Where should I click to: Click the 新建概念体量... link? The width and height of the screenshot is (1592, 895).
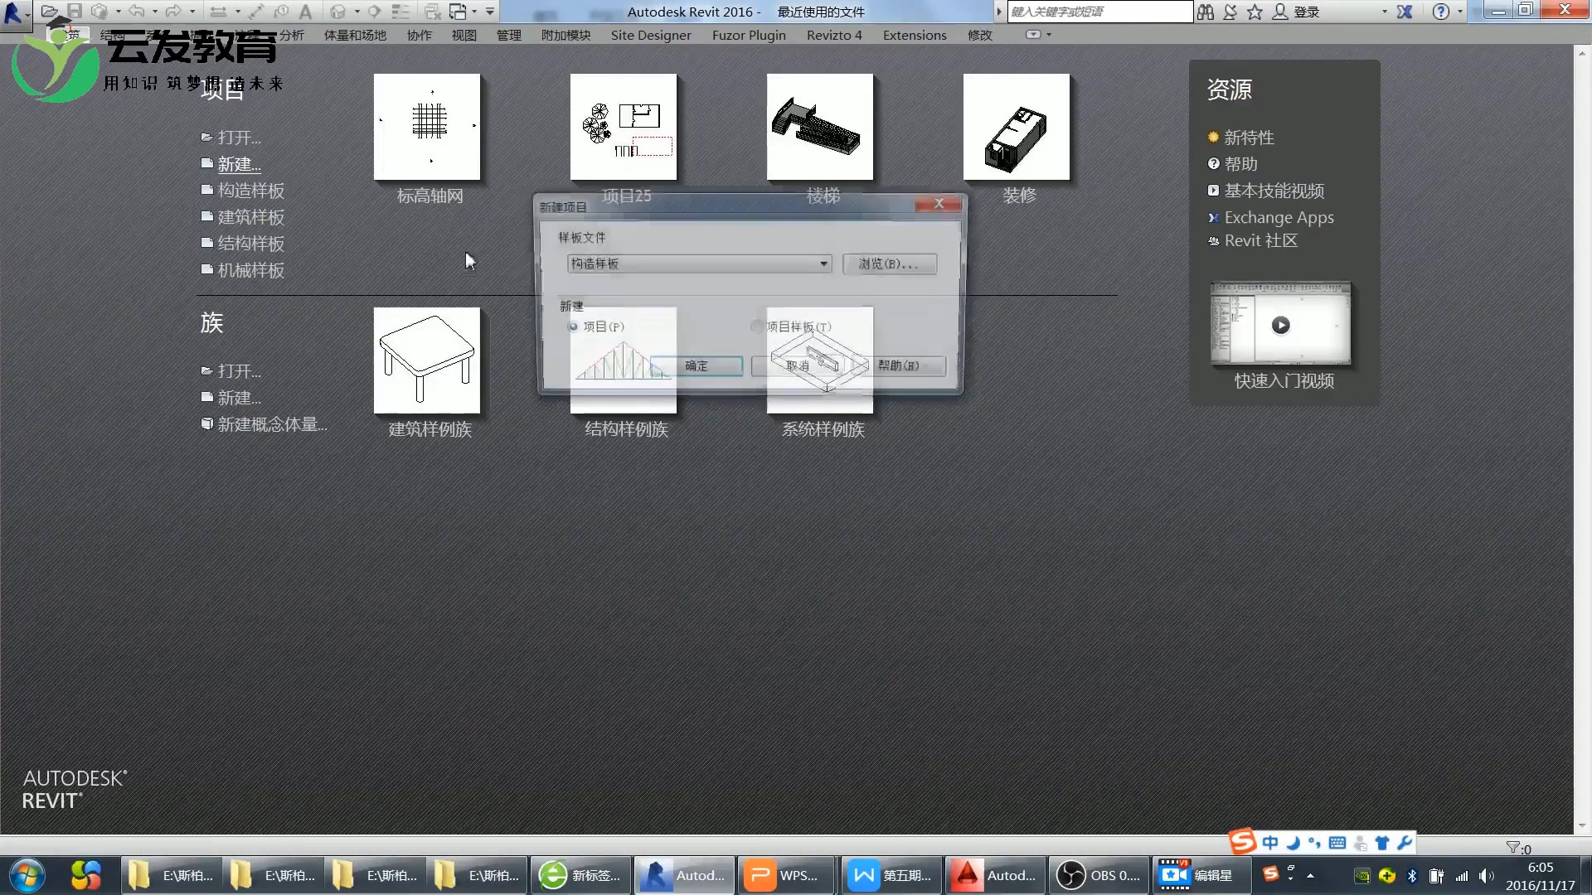(x=272, y=424)
